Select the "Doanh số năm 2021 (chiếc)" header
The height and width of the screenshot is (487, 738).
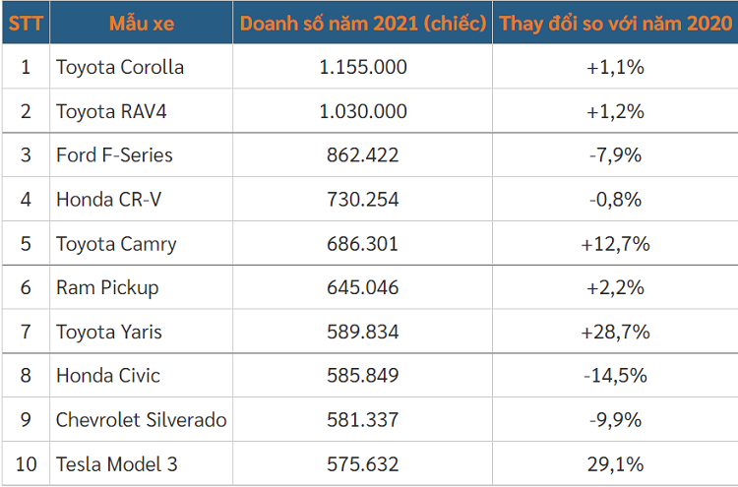point(363,23)
